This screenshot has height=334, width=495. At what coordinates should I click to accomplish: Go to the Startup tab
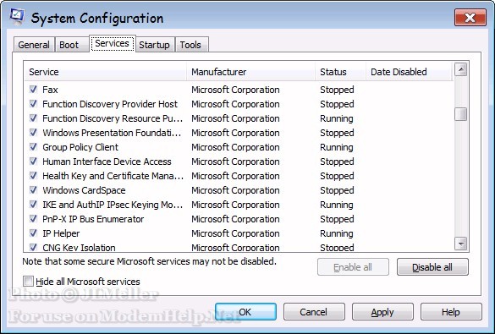(154, 45)
